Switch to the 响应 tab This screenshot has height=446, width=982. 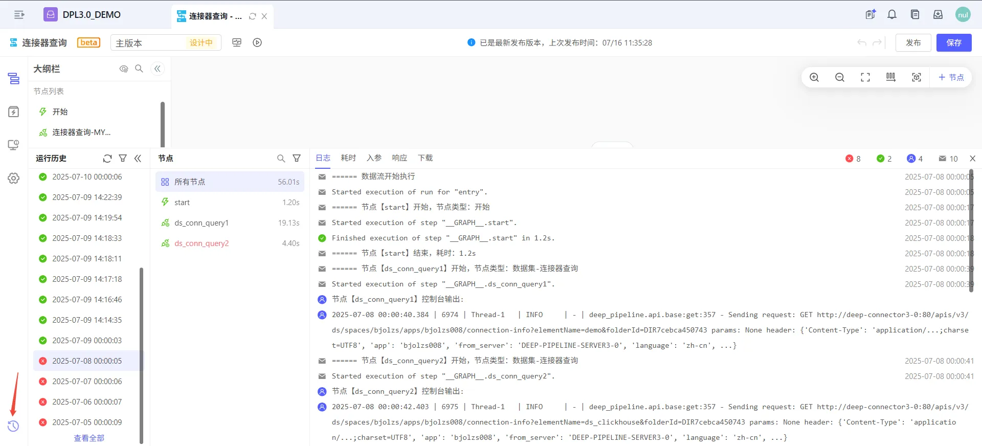(x=399, y=158)
